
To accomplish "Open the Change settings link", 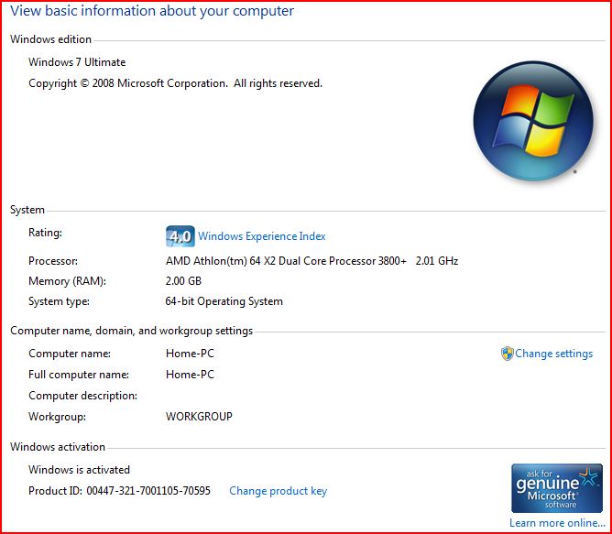I will (x=553, y=354).
